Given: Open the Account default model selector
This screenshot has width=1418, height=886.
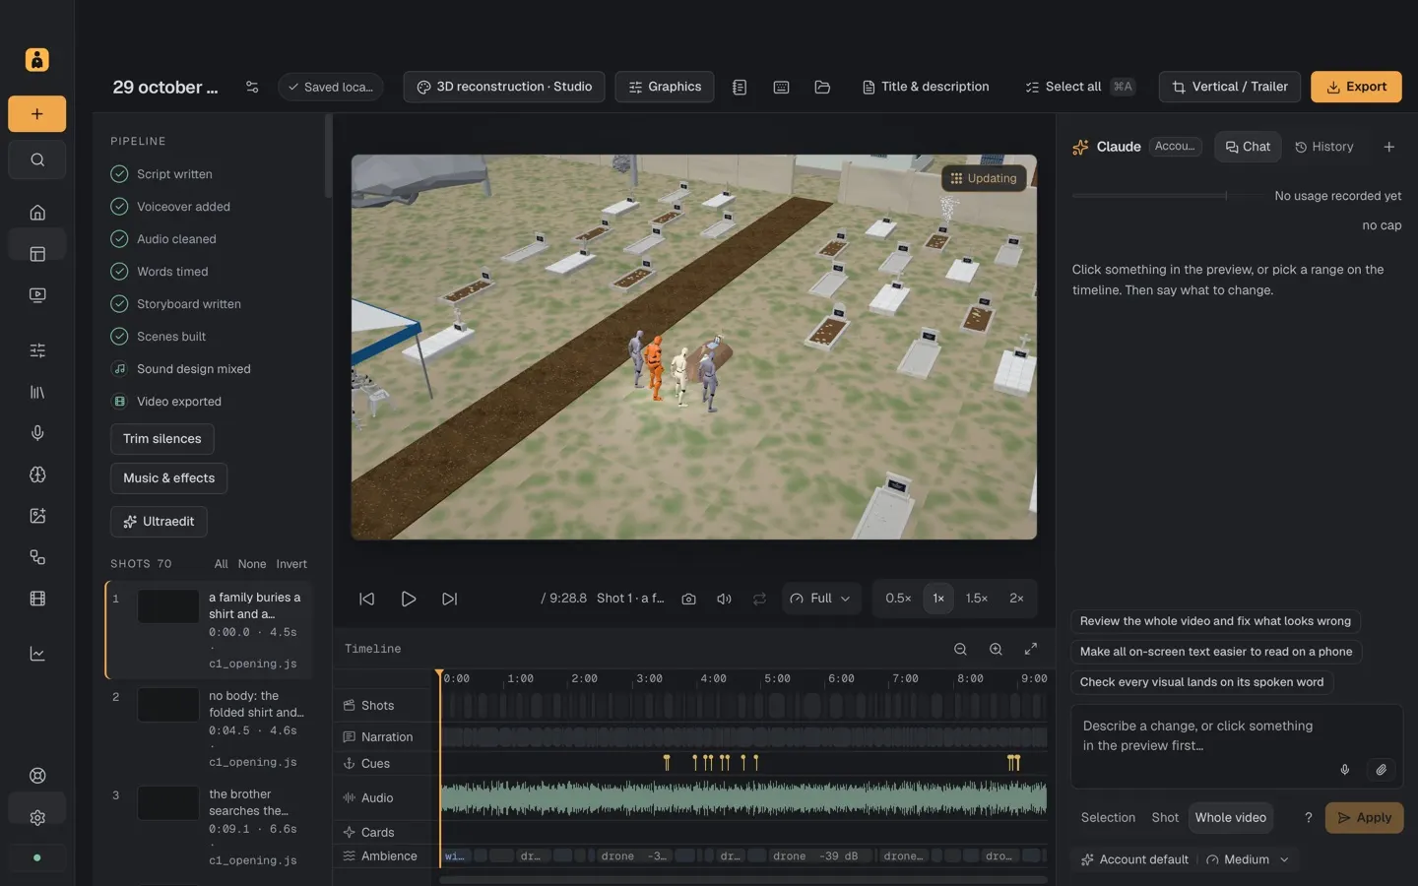Looking at the screenshot, I should (x=1134, y=859).
